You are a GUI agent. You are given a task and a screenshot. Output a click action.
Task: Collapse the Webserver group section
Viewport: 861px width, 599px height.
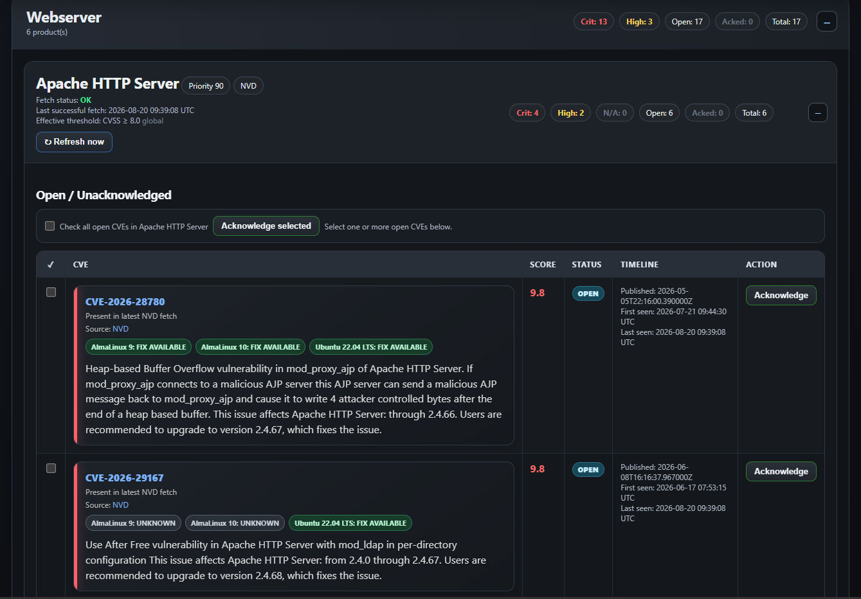click(826, 21)
